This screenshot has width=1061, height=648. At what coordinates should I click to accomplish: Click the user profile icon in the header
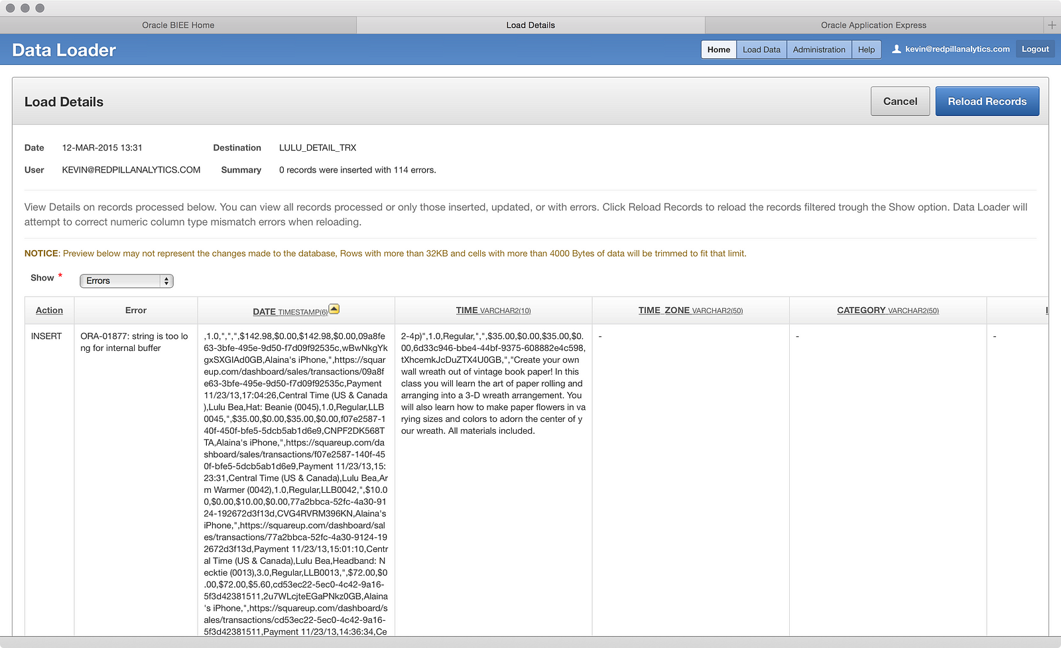(897, 49)
